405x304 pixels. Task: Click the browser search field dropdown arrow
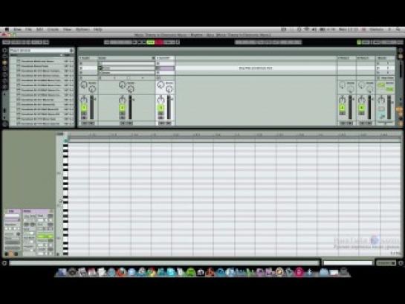pos(71,51)
